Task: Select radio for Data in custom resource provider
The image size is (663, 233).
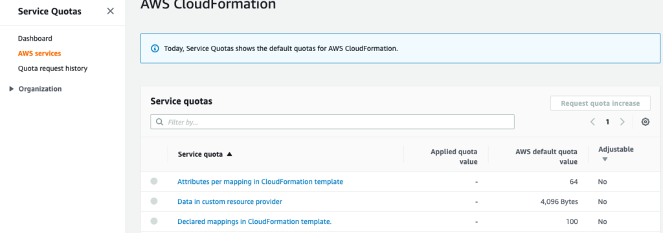Action: pos(154,201)
